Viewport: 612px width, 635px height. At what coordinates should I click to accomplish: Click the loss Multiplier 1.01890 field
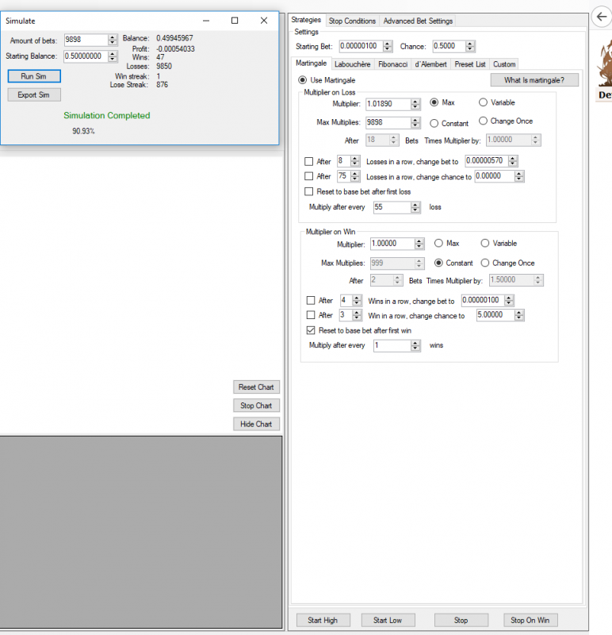tap(388, 104)
